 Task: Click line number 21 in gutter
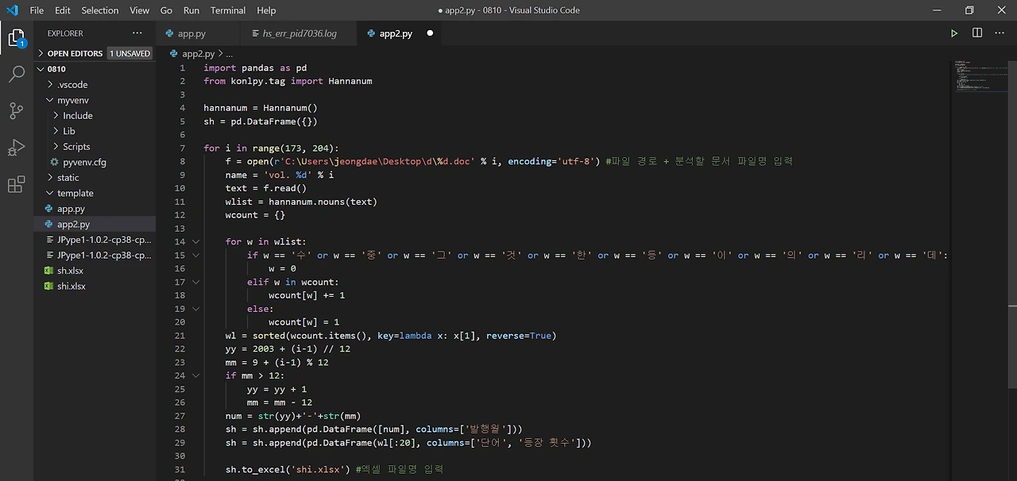pyautogui.click(x=180, y=335)
